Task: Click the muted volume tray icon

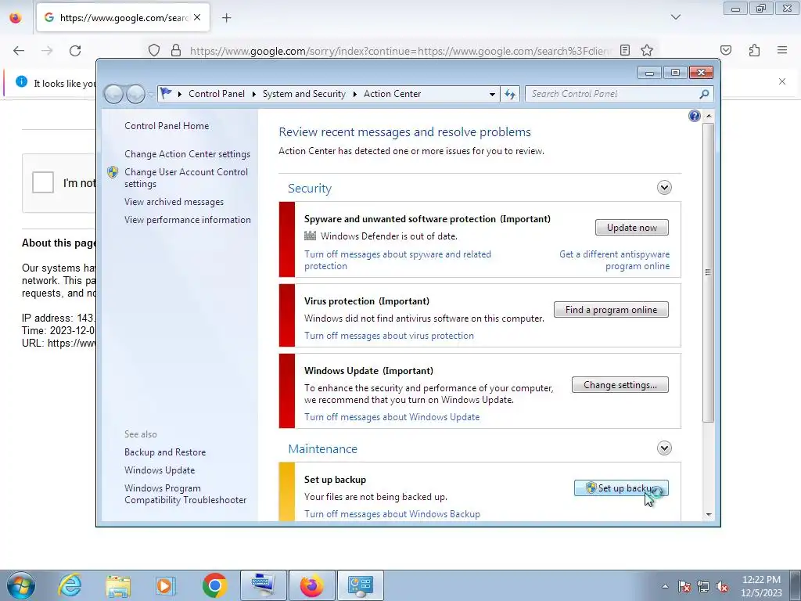Action: (722, 586)
